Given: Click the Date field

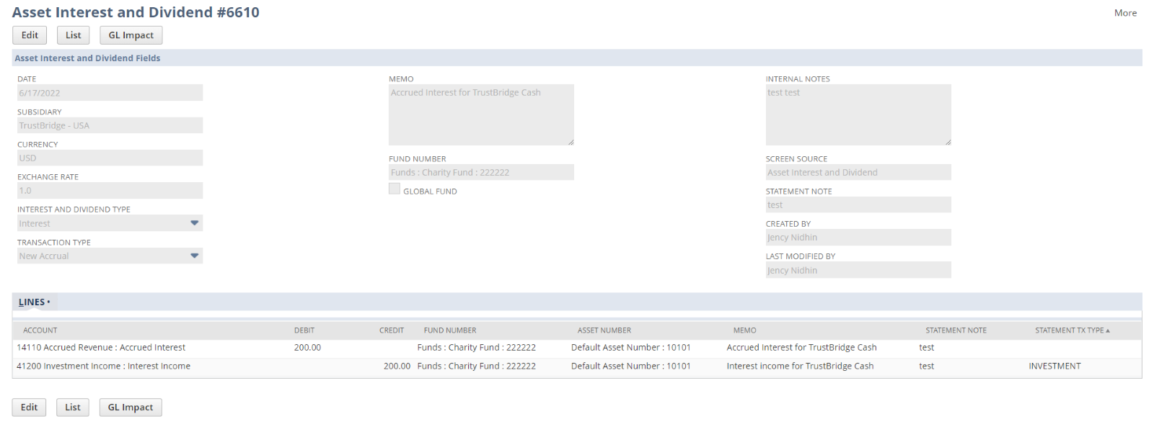Looking at the screenshot, I should [110, 93].
